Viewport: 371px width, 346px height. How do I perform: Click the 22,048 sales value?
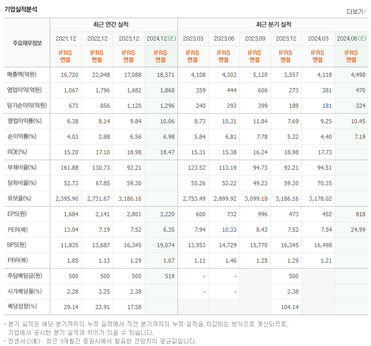pos(101,75)
